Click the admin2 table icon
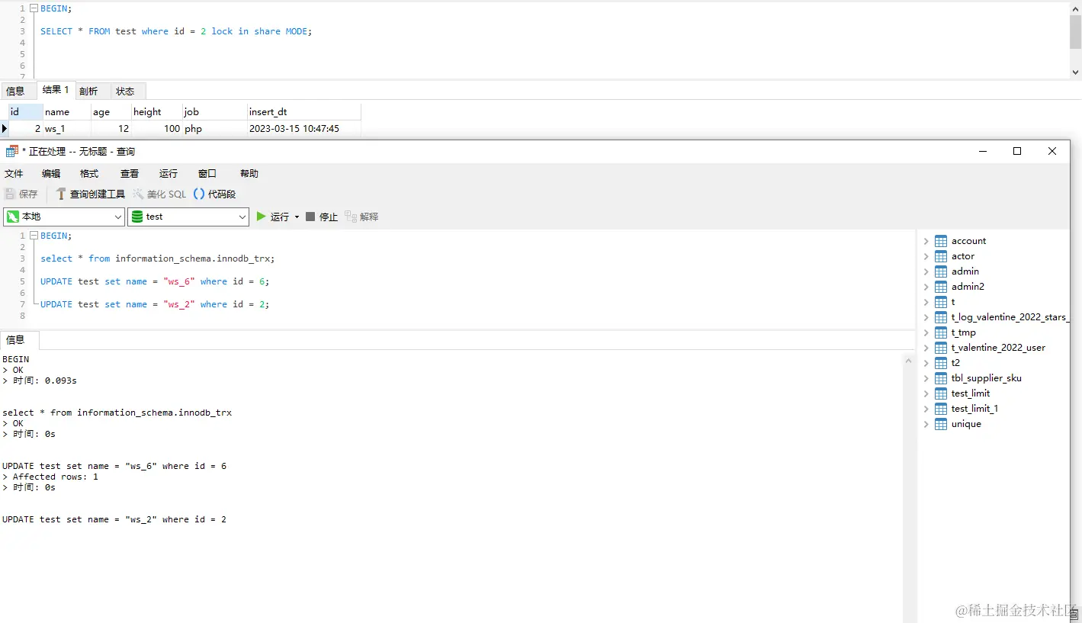This screenshot has height=623, width=1082. click(x=941, y=287)
